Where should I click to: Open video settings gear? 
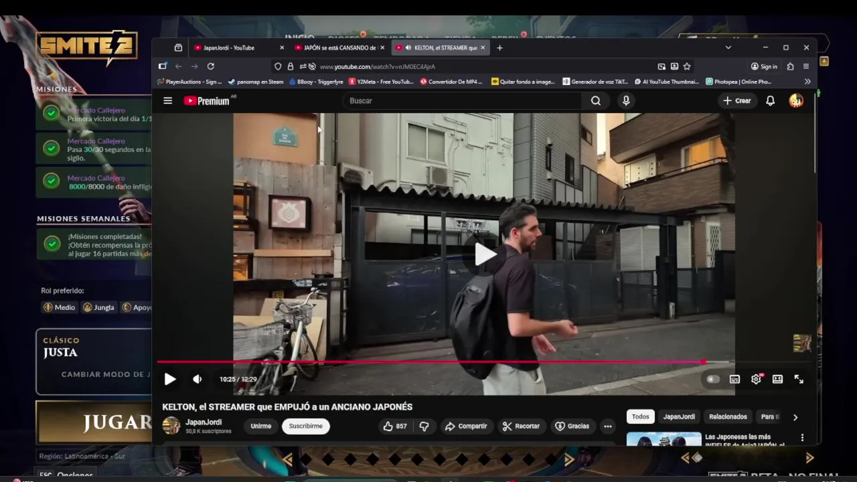(x=757, y=379)
